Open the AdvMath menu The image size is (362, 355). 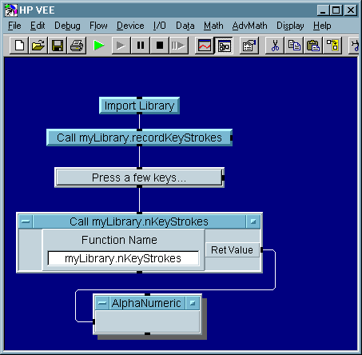[249, 26]
